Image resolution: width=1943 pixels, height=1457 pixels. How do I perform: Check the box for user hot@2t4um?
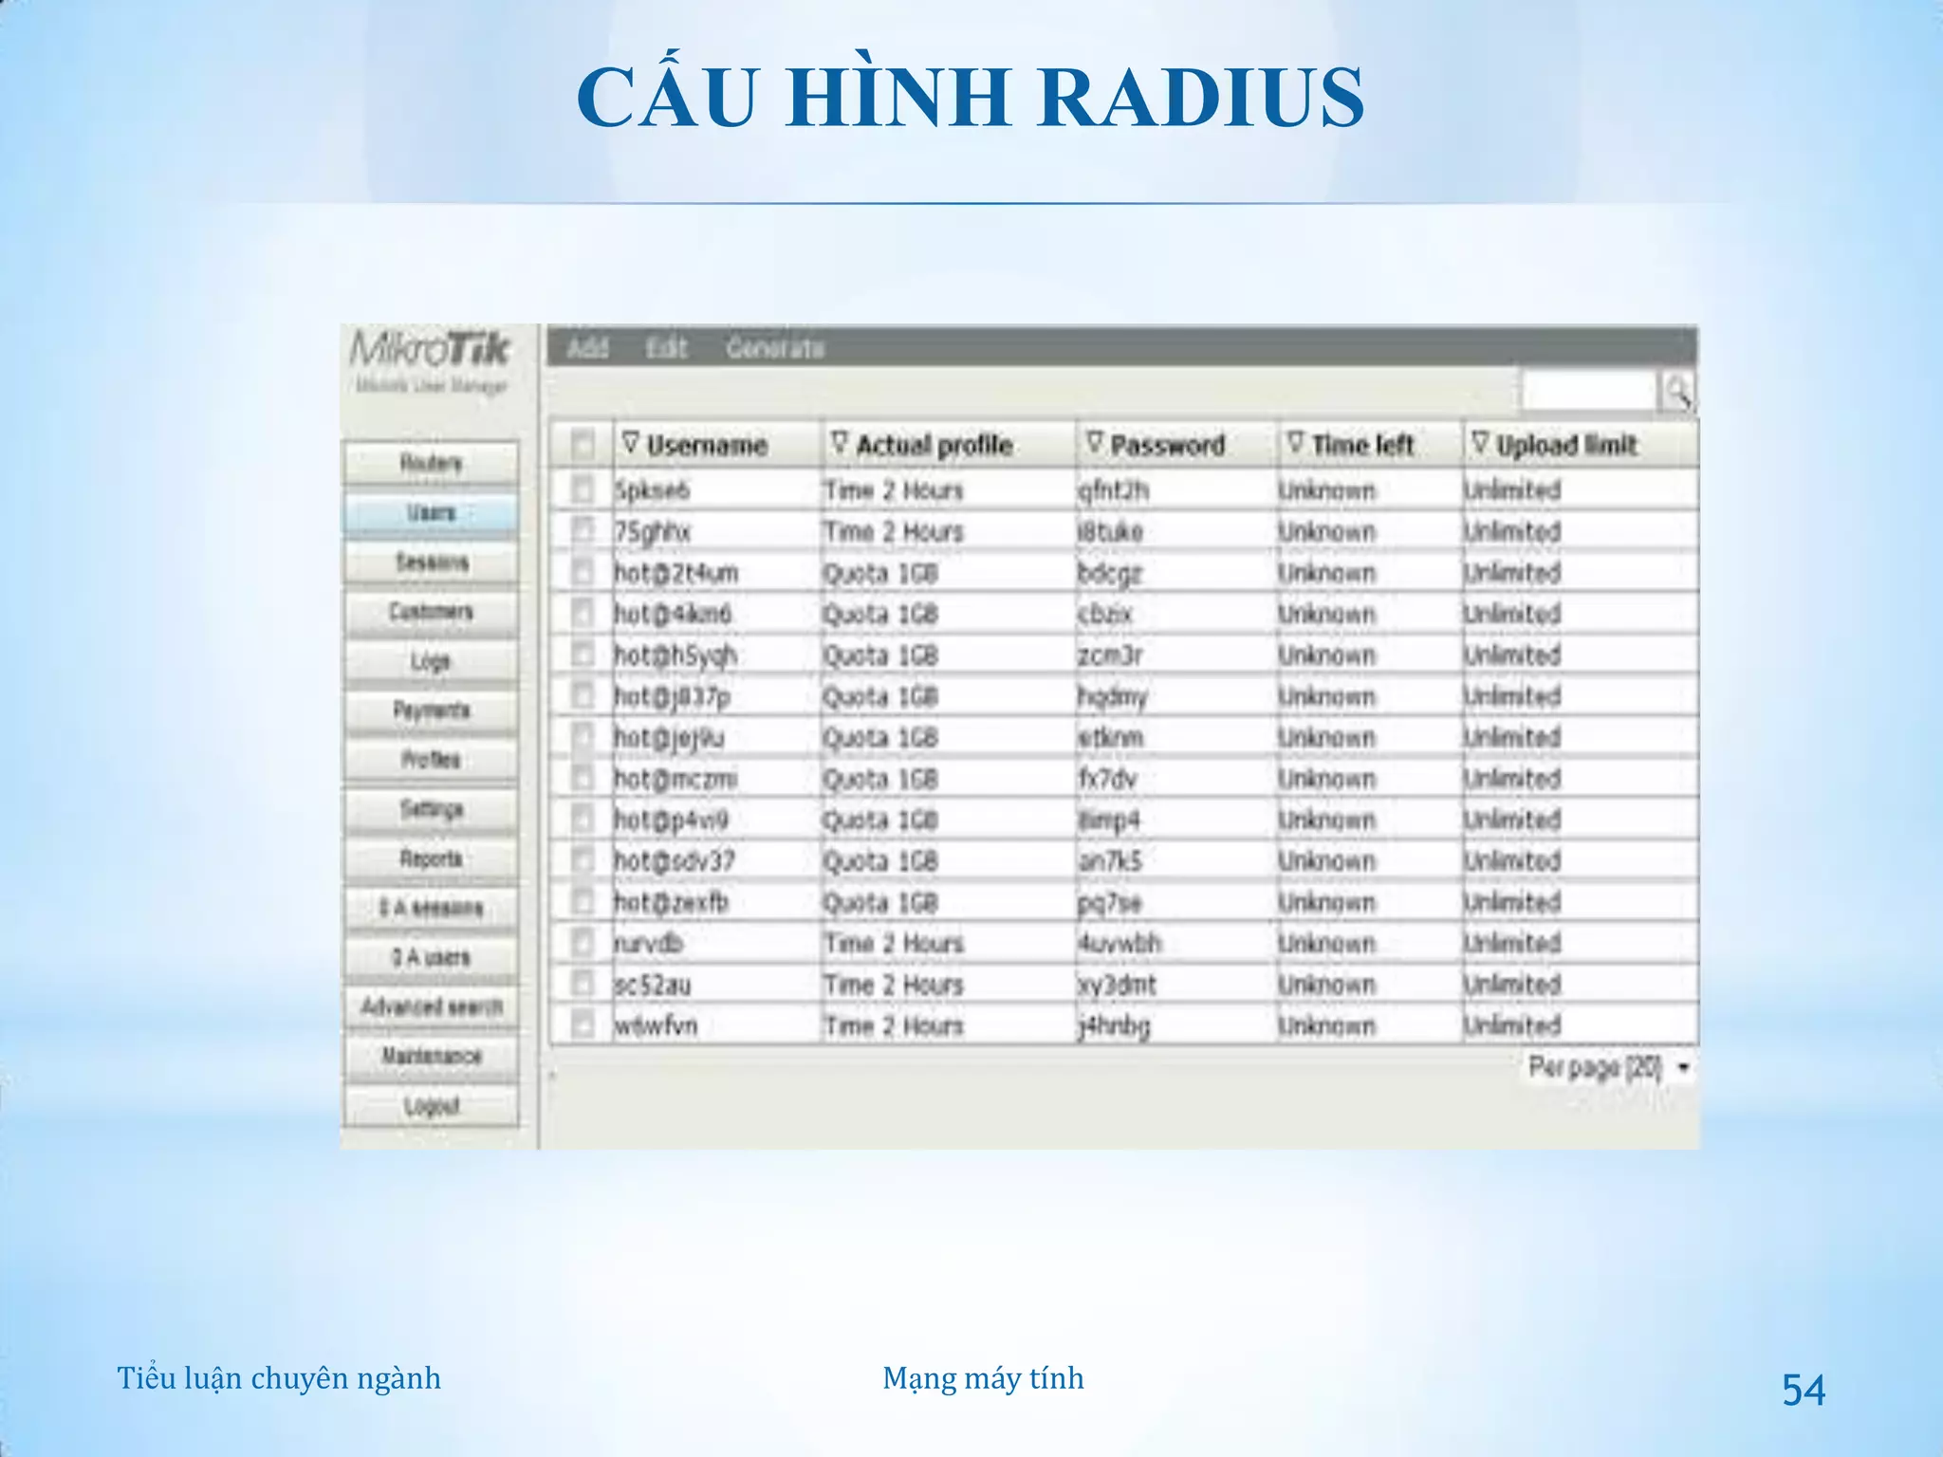pos(583,573)
